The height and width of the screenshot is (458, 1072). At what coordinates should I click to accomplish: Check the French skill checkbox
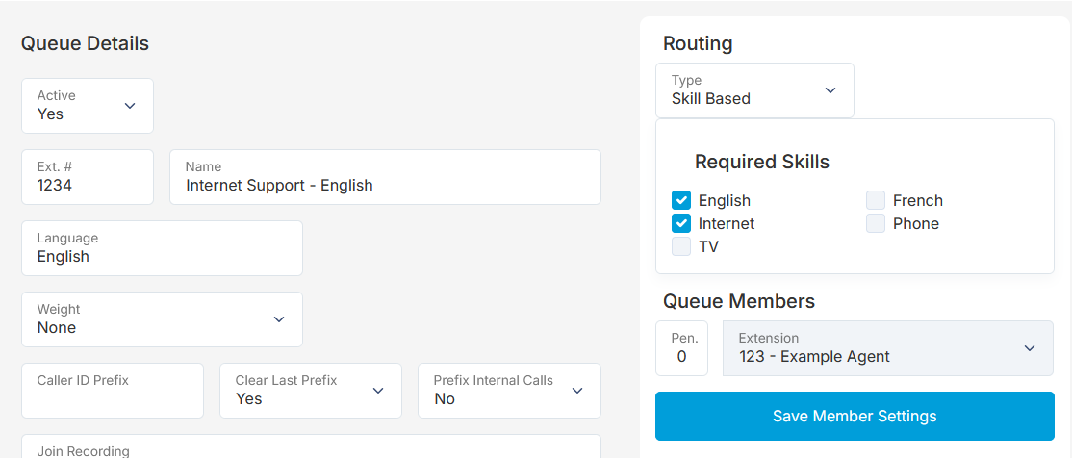click(x=876, y=200)
